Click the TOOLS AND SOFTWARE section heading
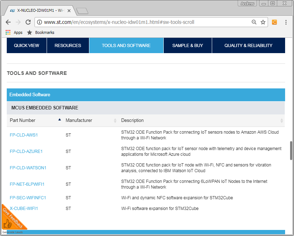Image resolution: width=294 pixels, height=236 pixels. pos(37,73)
